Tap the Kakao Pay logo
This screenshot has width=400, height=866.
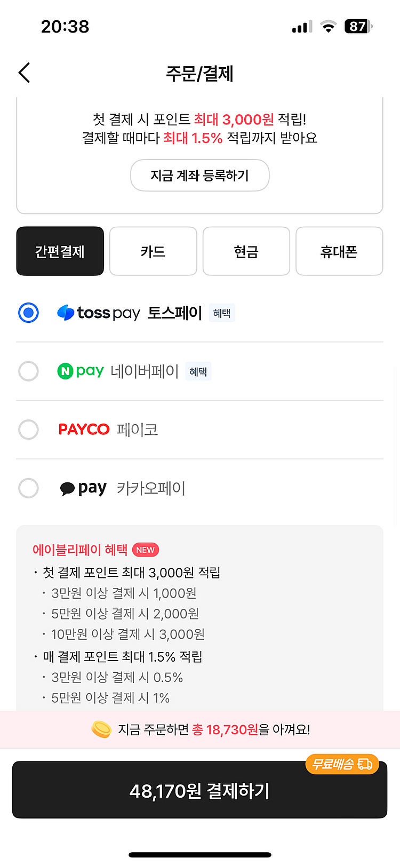click(83, 488)
